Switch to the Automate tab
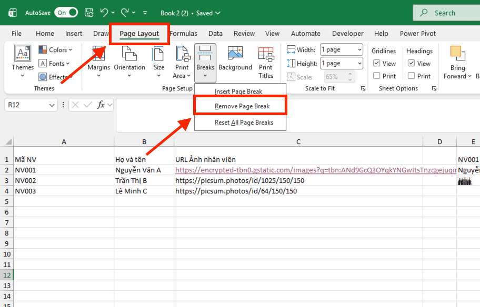 [x=305, y=34]
